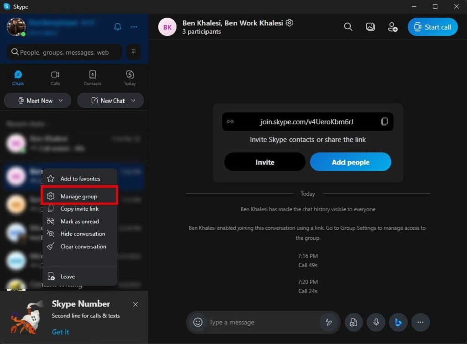This screenshot has height=344, width=467.
Task: Expand the Meet Now dropdown arrow
Action: click(61, 101)
